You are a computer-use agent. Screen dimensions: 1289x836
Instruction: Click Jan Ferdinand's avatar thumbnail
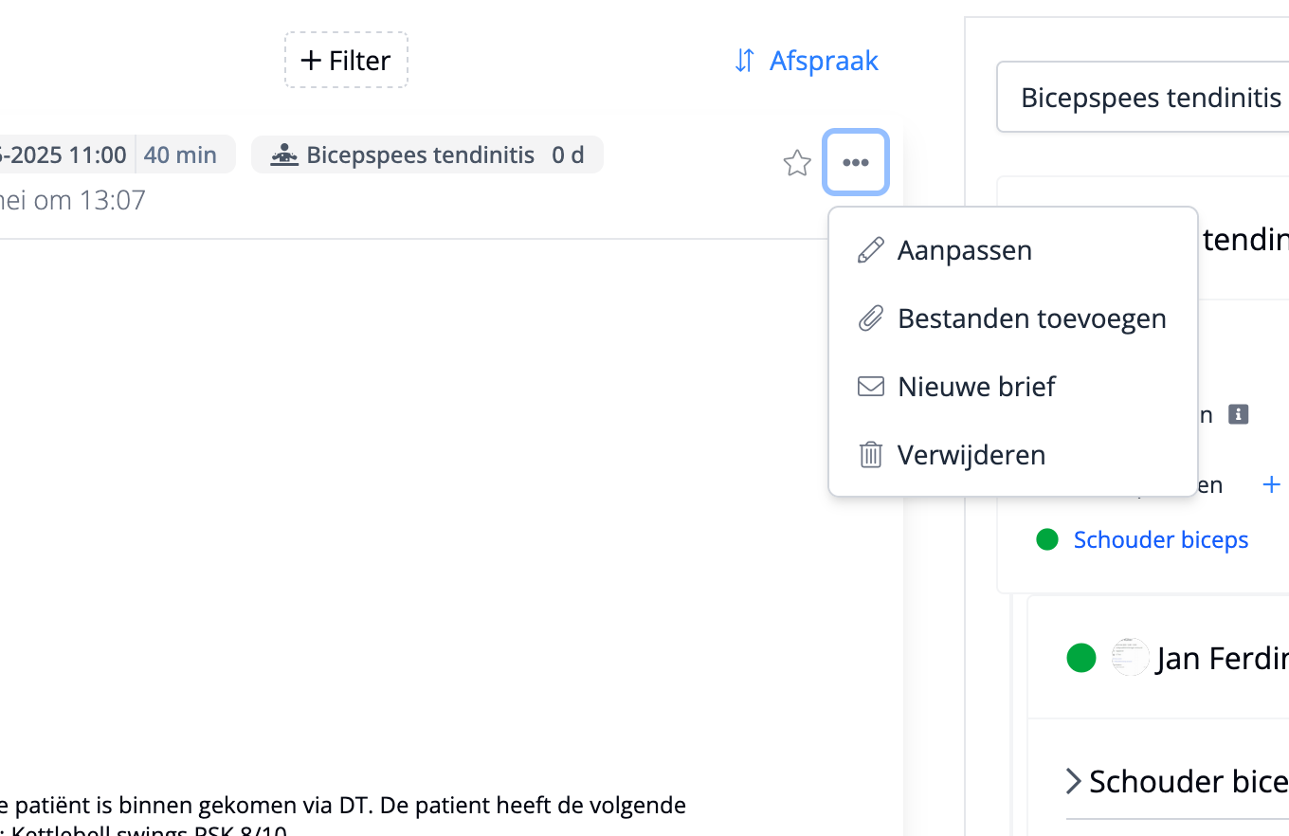pos(1130,657)
